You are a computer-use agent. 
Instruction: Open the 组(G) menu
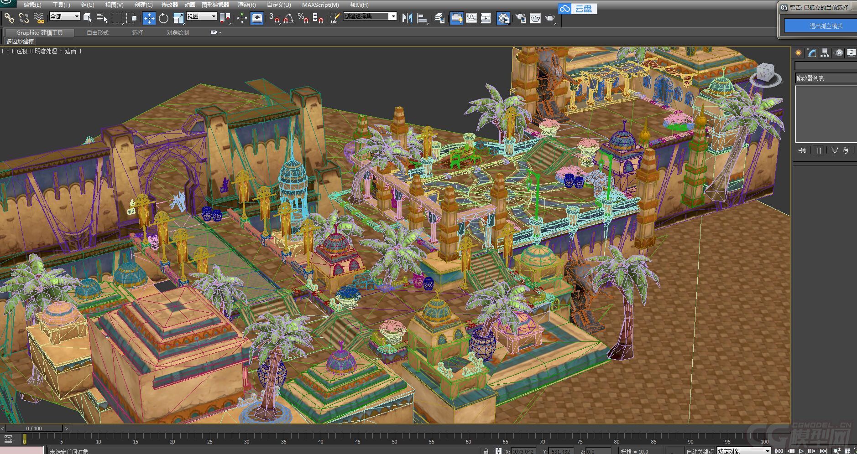pos(88,5)
